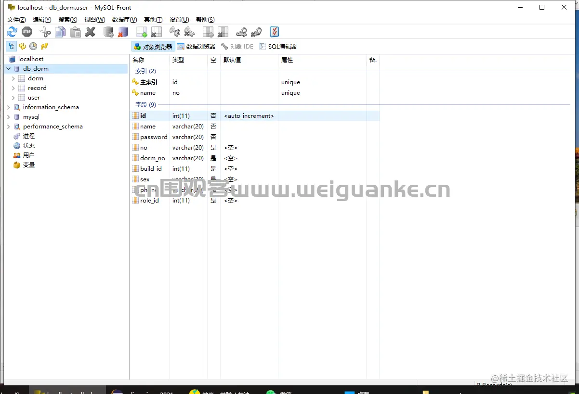
Task: Expand the mysql database node
Action: point(9,117)
